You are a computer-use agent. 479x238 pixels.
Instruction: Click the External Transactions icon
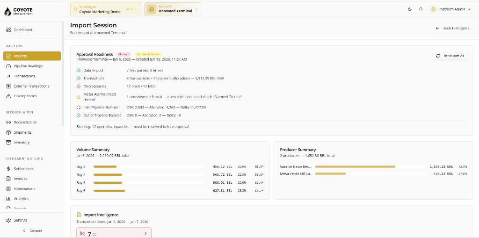pos(8,86)
